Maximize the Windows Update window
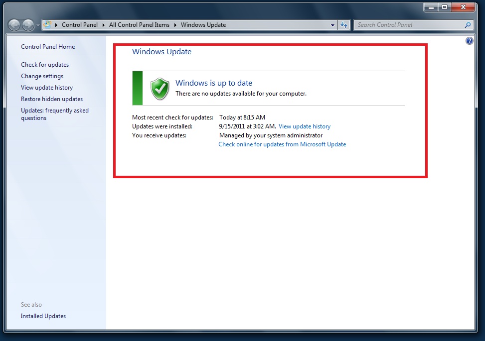The image size is (485, 341). tap(445, 7)
